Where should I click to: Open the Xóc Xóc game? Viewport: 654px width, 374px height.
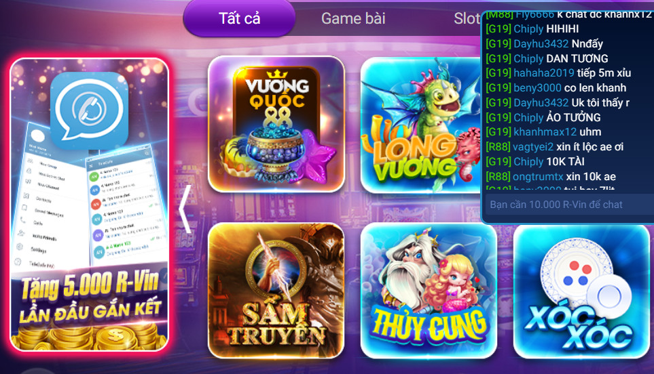tap(581, 291)
